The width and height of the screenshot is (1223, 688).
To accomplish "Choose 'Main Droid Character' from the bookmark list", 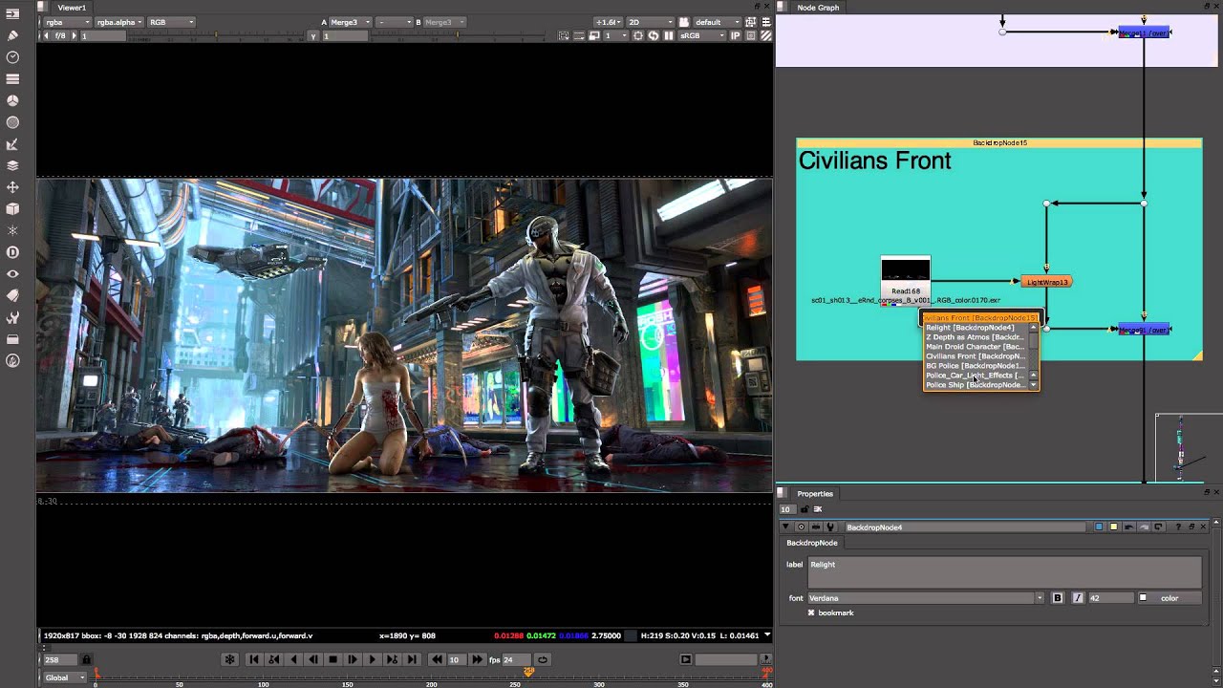I will pyautogui.click(x=976, y=347).
